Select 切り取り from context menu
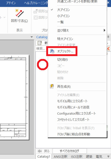 (63, 60)
